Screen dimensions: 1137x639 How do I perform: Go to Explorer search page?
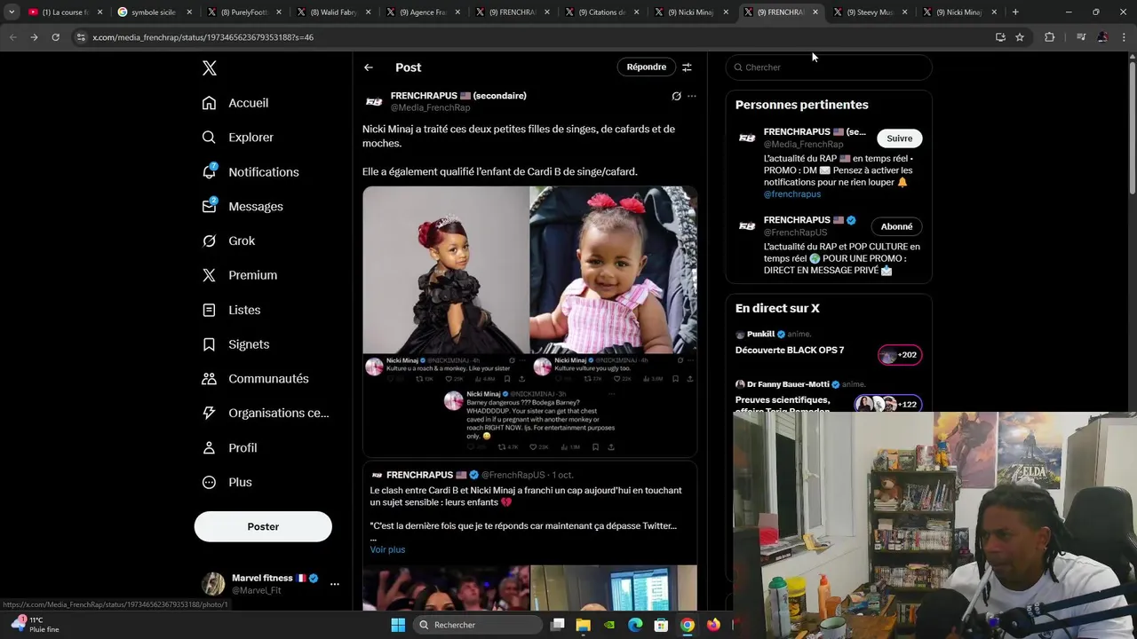[237, 138]
